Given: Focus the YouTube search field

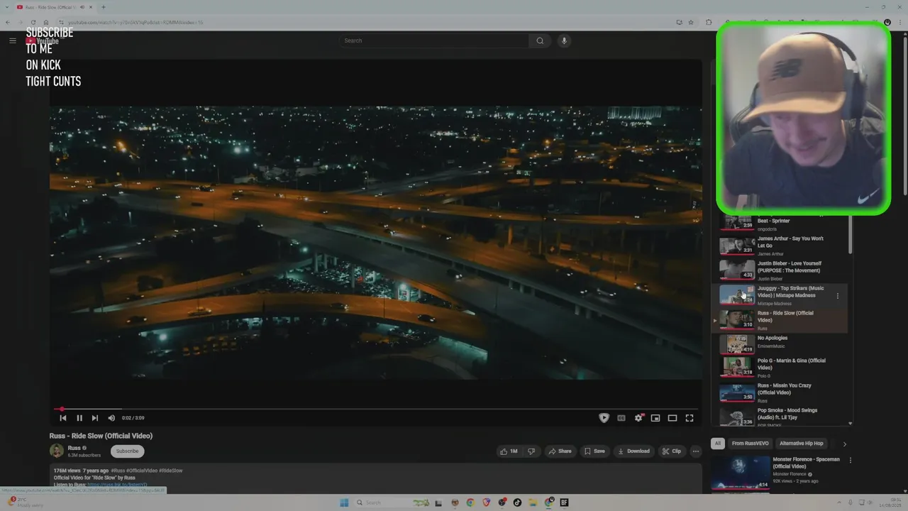Looking at the screenshot, I should tap(434, 40).
